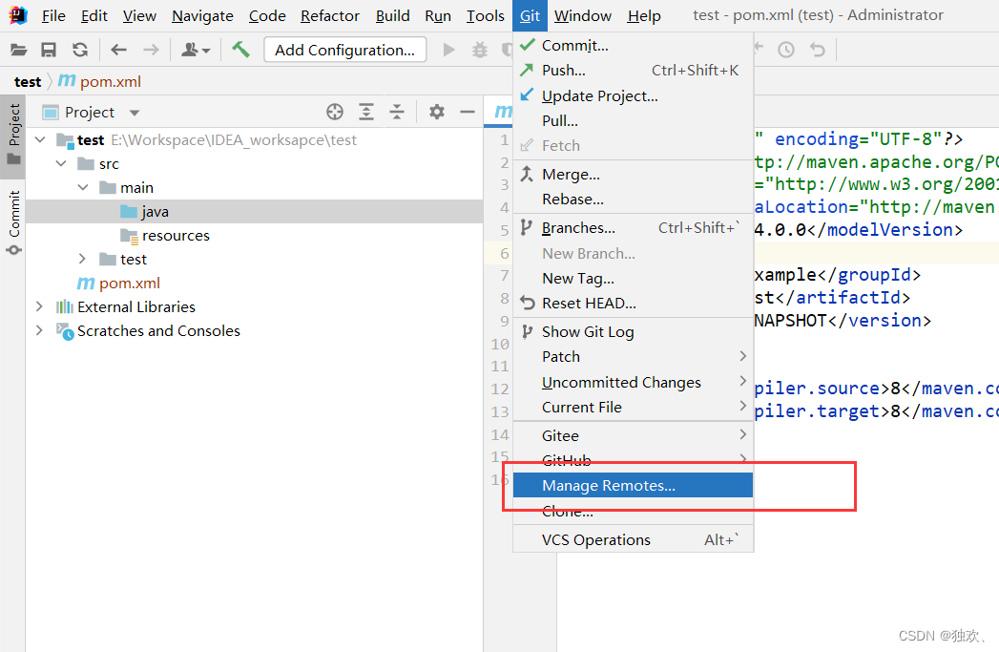Expand Scratches and Consoles node
Viewport: 999px width, 652px height.
click(39, 330)
